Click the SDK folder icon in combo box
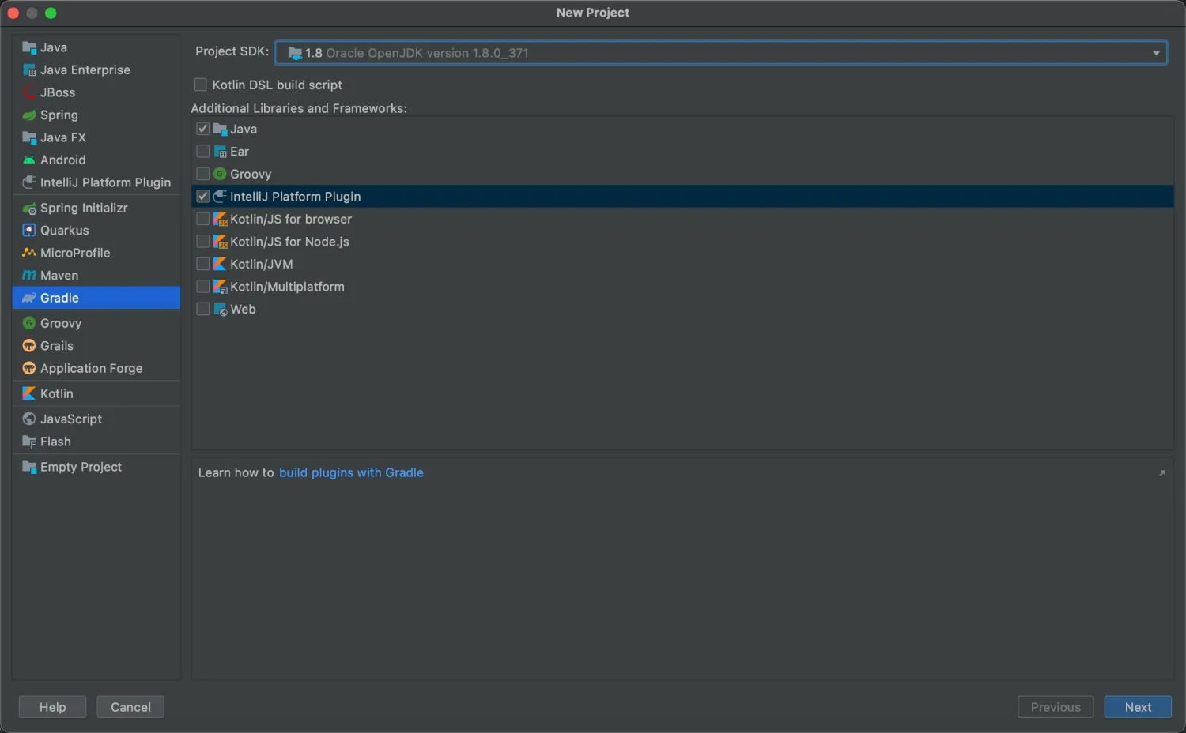1186x733 pixels. 295,53
